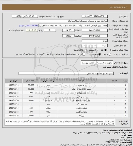Click the remaining days field showing 2
Viewport: 133px width, 146px height.
pyautogui.click(x=50, y=30)
